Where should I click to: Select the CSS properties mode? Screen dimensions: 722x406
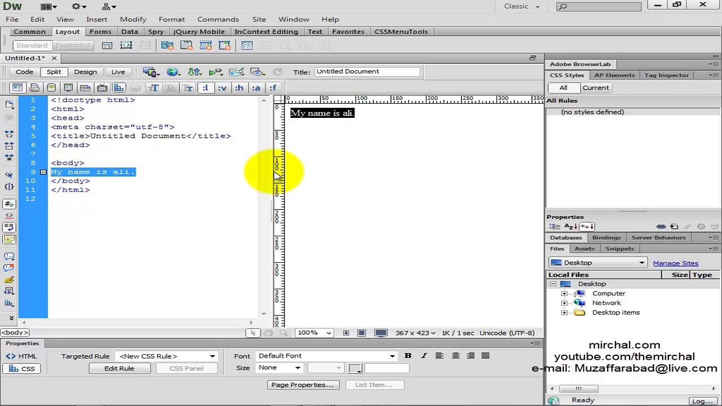point(21,369)
